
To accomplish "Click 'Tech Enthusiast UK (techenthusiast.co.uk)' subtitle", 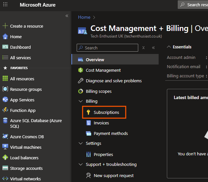I will pos(126,36).
